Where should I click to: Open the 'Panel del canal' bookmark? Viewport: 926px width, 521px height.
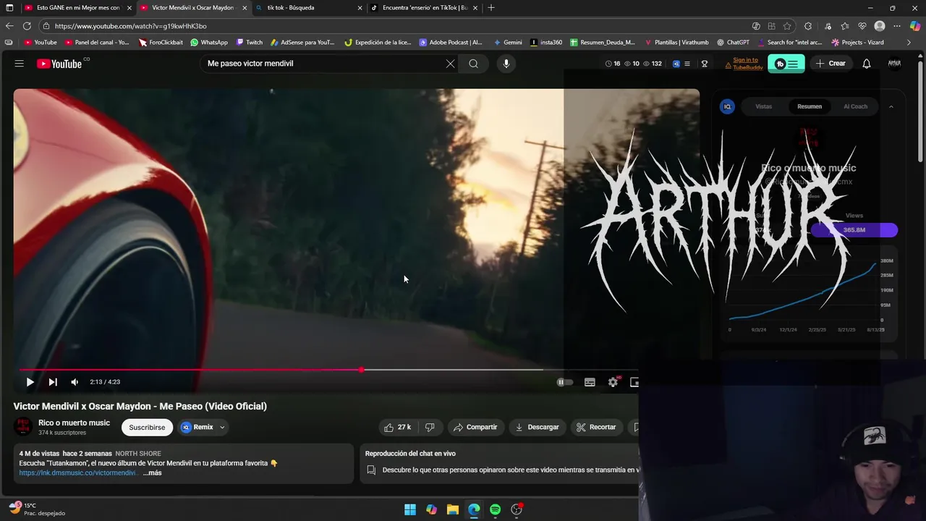(97, 43)
